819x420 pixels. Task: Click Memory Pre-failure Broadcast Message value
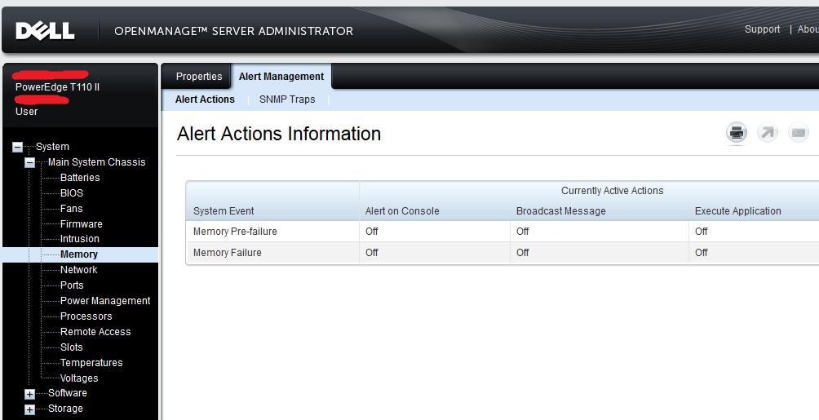(522, 232)
